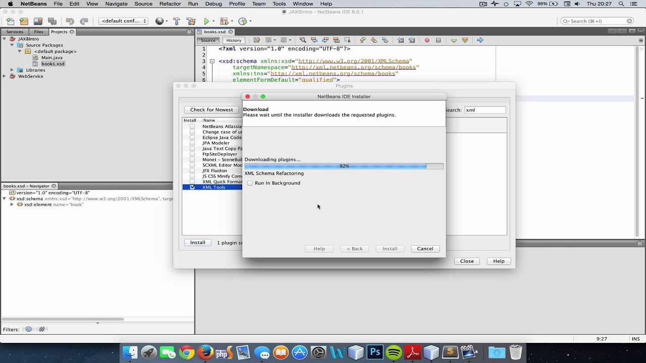Click the green Check XML down-arrow icon
Screen dimensions: 646x363
click(454, 40)
